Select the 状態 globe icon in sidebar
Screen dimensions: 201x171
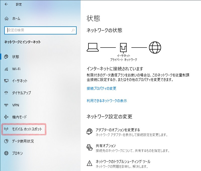point(6,57)
